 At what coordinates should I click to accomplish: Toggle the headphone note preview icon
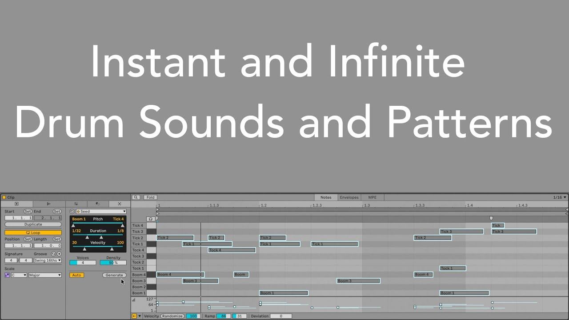click(151, 219)
